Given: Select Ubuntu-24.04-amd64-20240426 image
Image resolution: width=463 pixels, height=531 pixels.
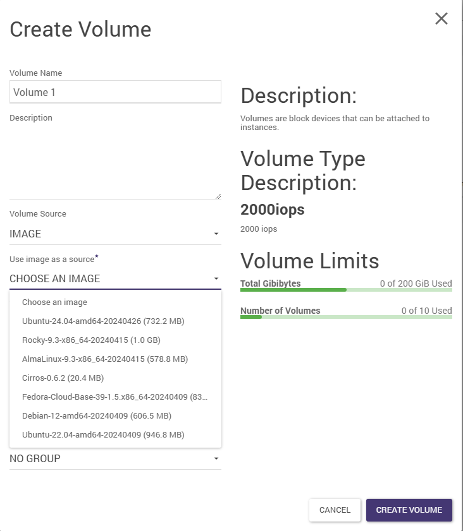Looking at the screenshot, I should pos(103,321).
